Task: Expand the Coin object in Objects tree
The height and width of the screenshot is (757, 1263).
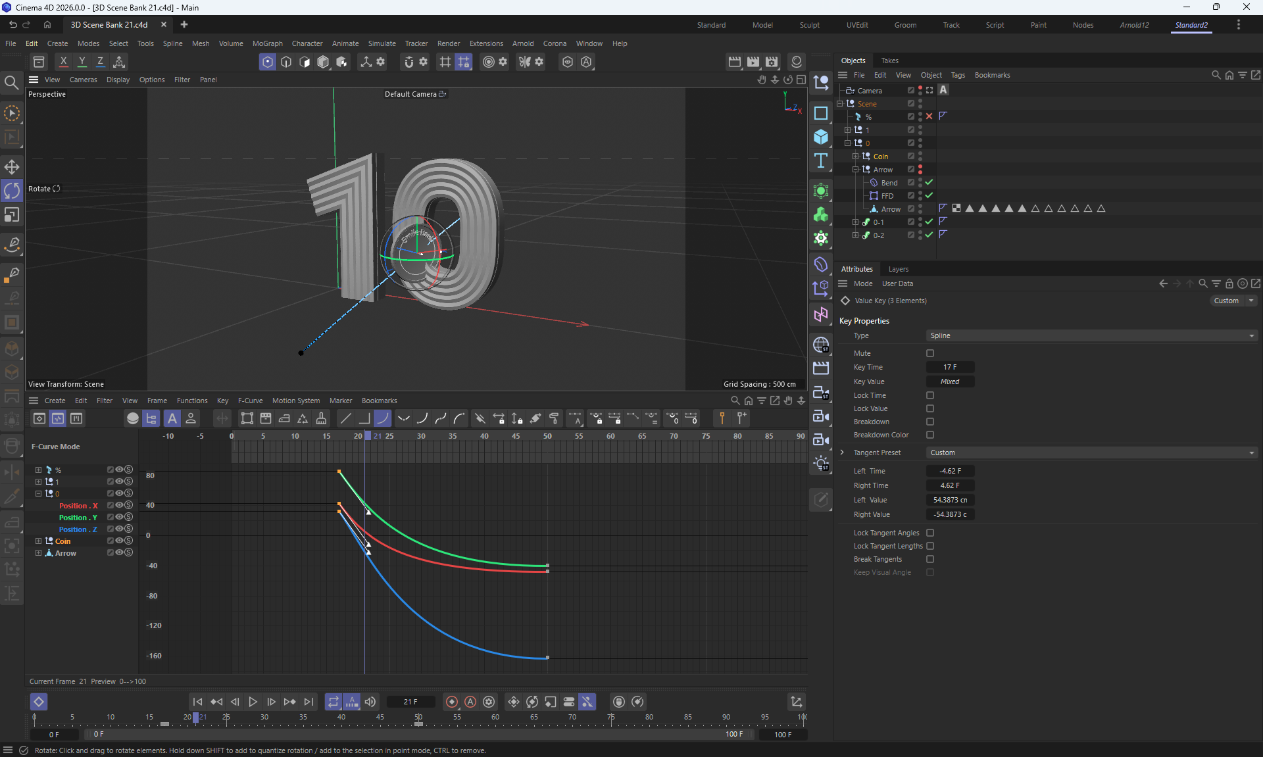Action: pyautogui.click(x=855, y=157)
